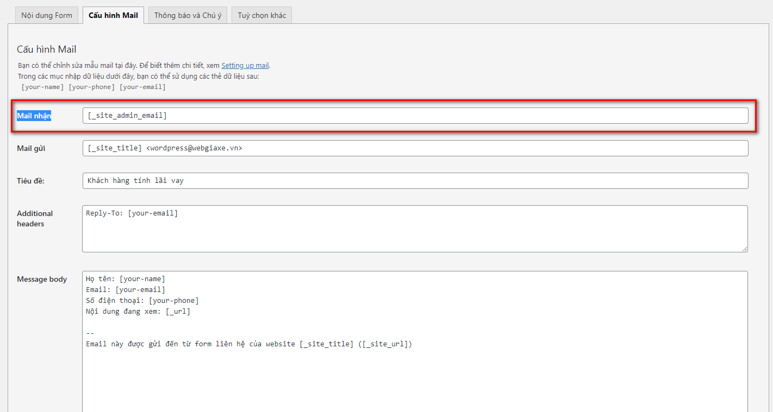Click inside the Message body textarea

(415, 341)
